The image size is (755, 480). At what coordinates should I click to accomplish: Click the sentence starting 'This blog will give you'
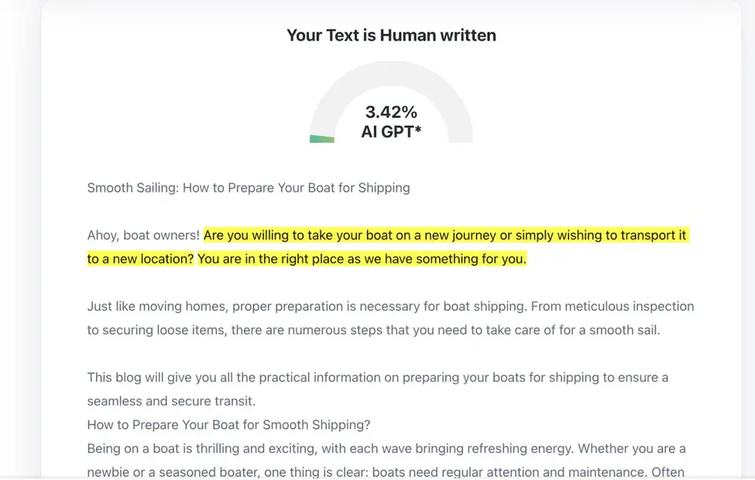point(377,377)
